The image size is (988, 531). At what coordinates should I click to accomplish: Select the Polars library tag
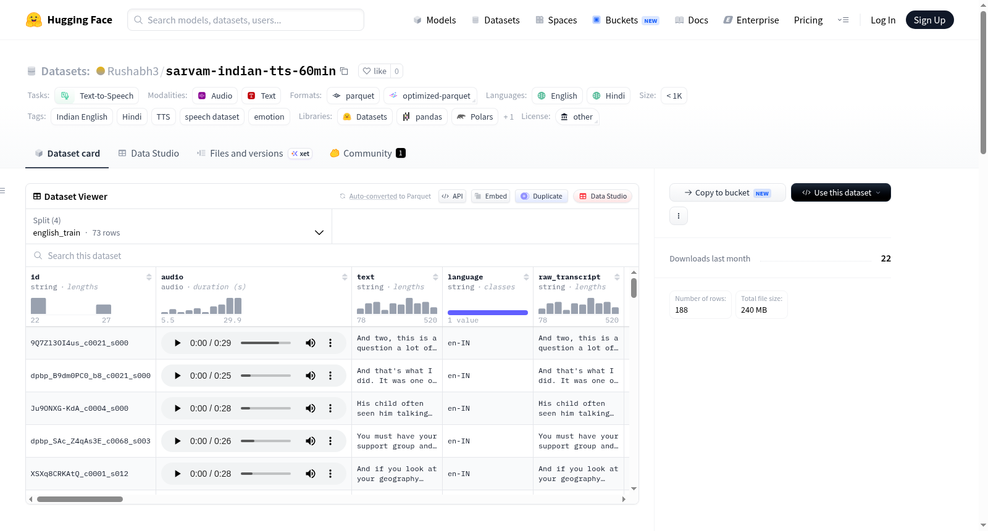coord(475,117)
